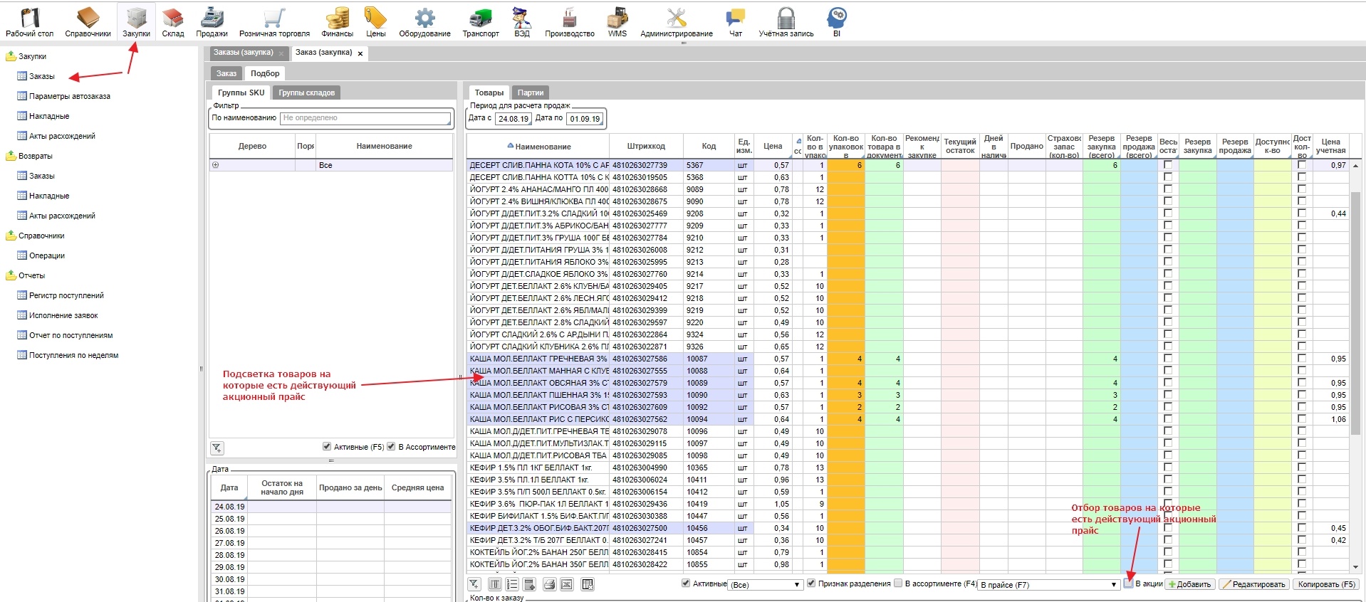Screen dimensions: 1366x602
Task: Click the filter funnel icon under SKU tree
Action: click(217, 448)
